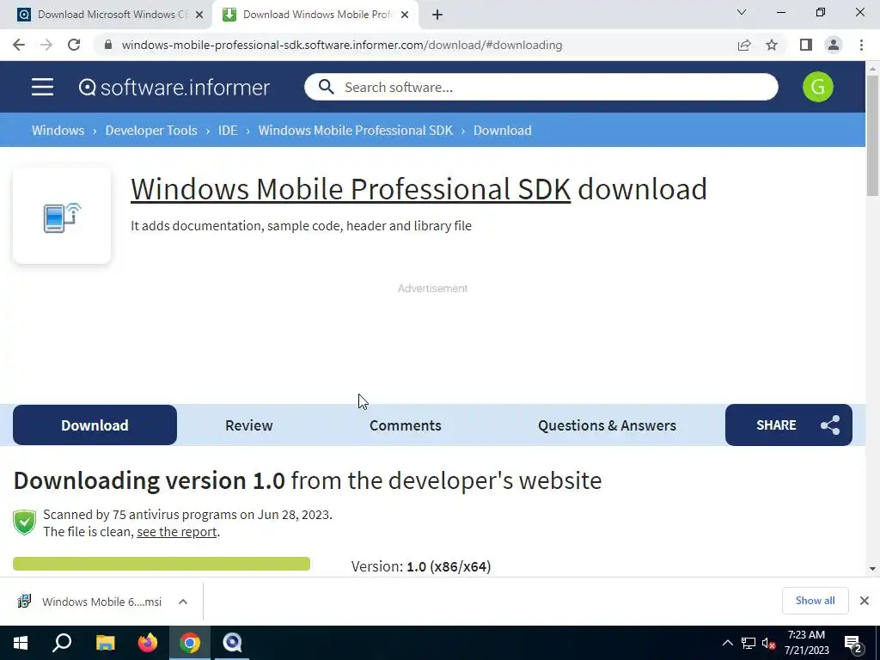880x660 pixels.
Task: Focus the Search software field
Action: click(x=541, y=87)
